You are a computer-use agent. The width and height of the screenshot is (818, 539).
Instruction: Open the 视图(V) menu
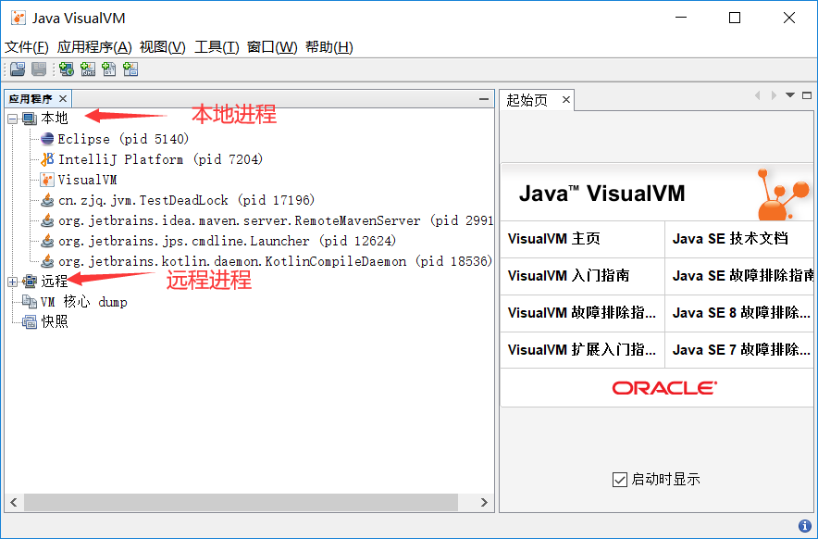coord(162,47)
